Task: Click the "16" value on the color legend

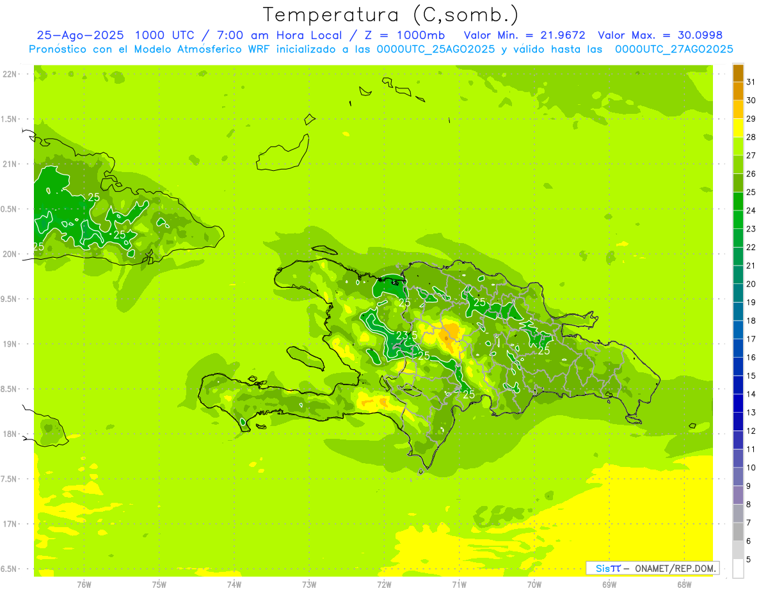Action: pos(751,358)
